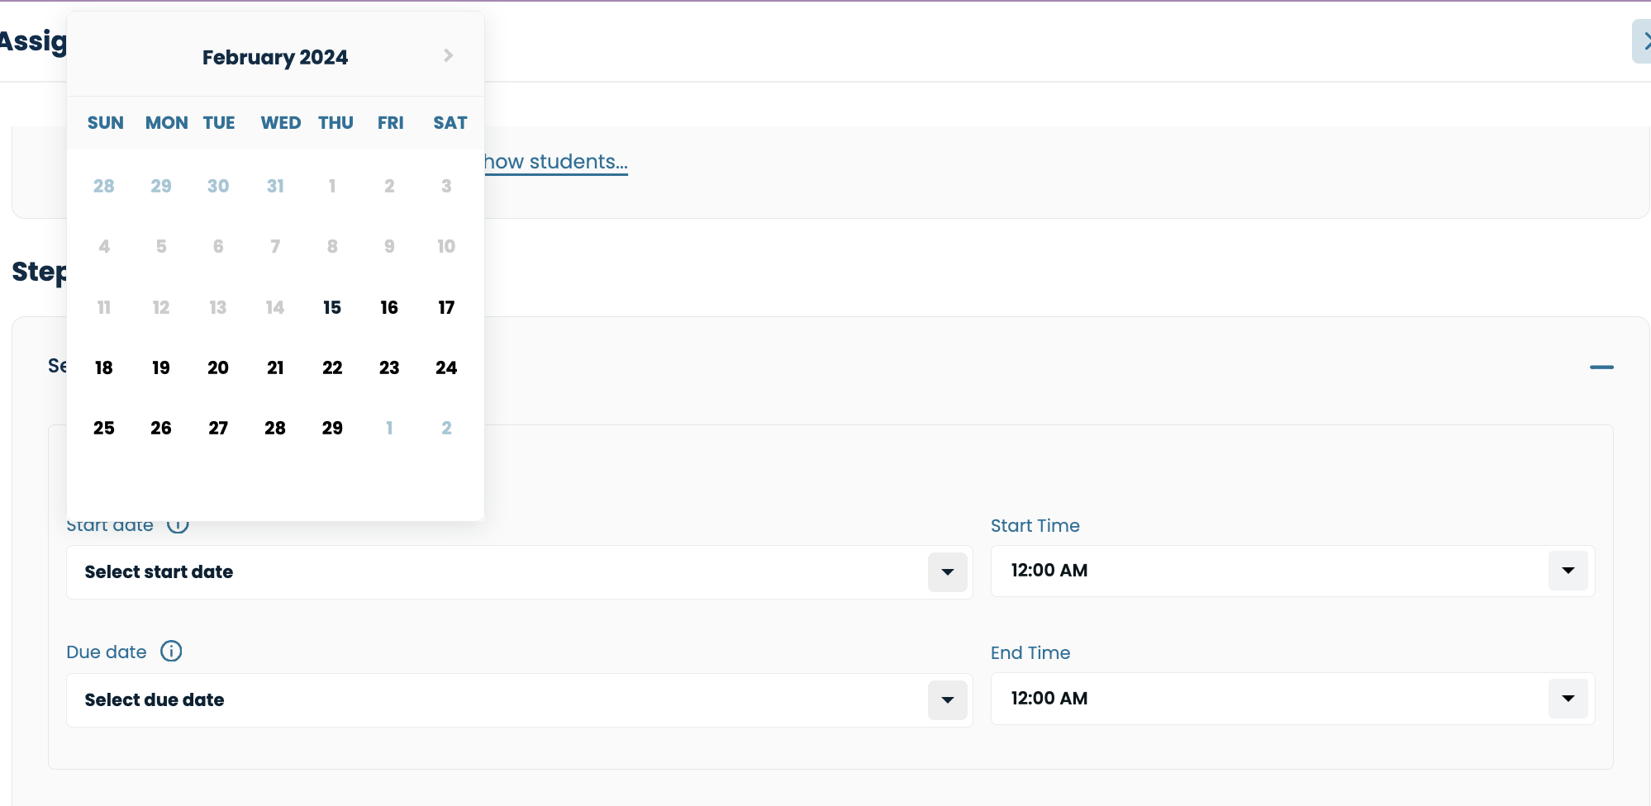Viewport: 1651px width, 806px height.
Task: Select February 21 in the calendar
Action: coord(275,367)
